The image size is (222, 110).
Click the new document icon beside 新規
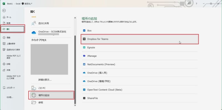coord(4,23)
